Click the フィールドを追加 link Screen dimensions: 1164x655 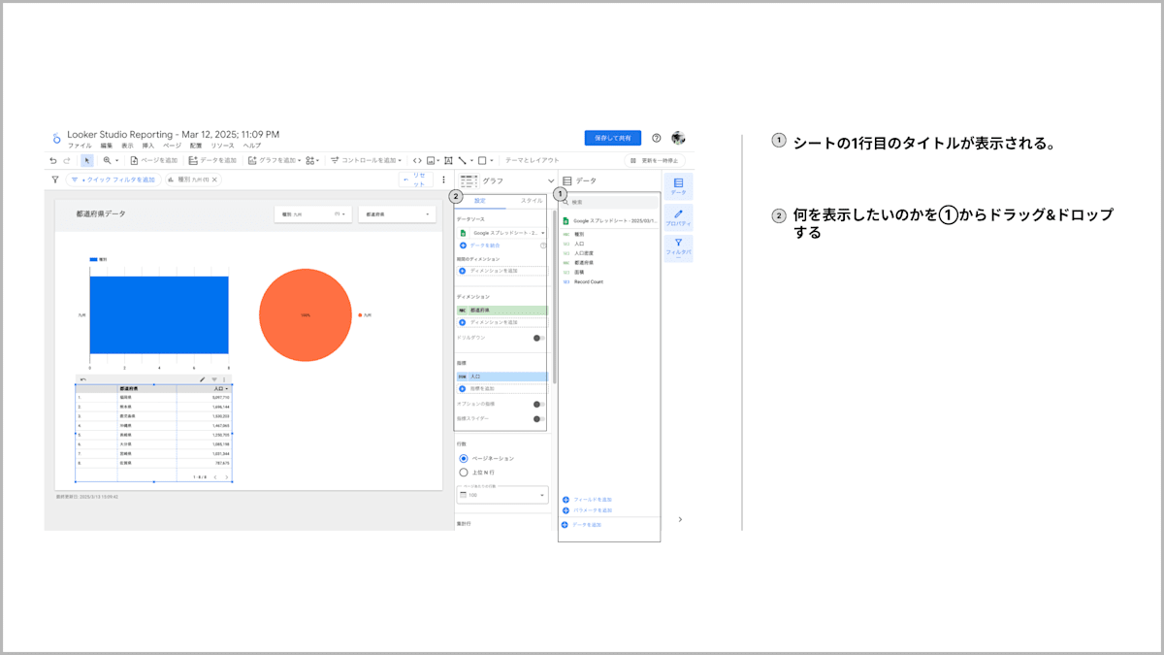click(x=593, y=500)
